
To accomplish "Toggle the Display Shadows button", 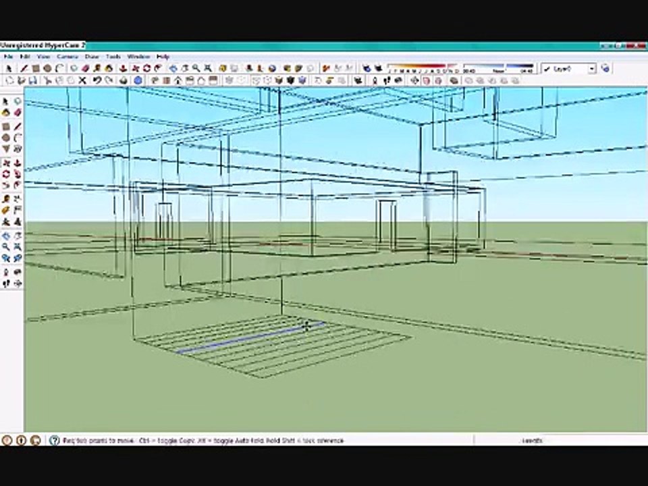I will pos(378,68).
